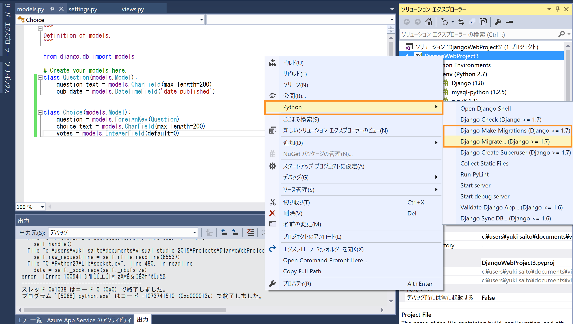Collapse the class Choice code region
This screenshot has height=324, width=573.
click(x=40, y=113)
